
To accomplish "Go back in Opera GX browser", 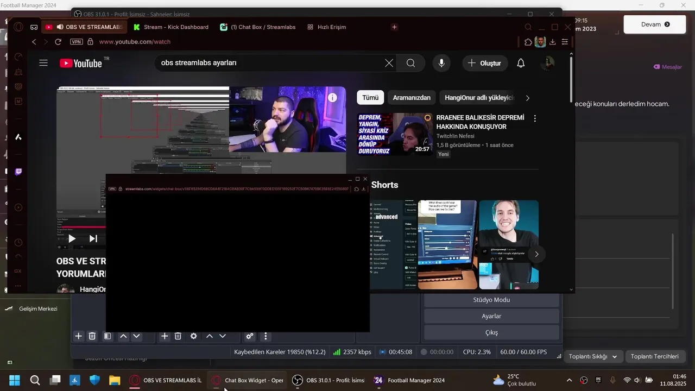I will pyautogui.click(x=34, y=41).
